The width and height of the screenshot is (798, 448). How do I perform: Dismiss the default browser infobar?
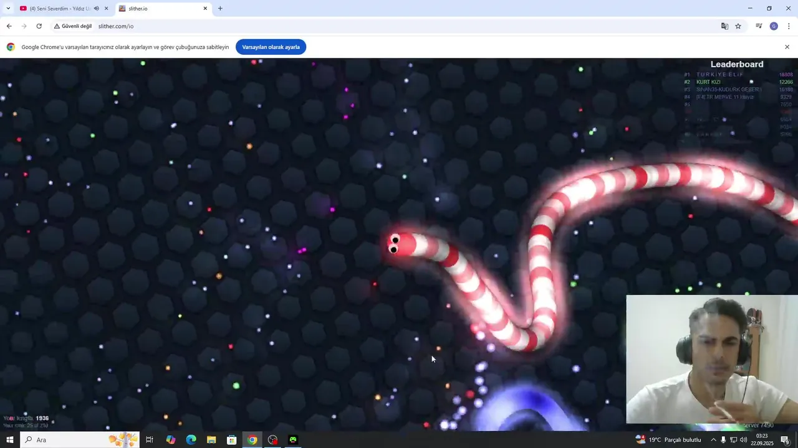pos(787,47)
